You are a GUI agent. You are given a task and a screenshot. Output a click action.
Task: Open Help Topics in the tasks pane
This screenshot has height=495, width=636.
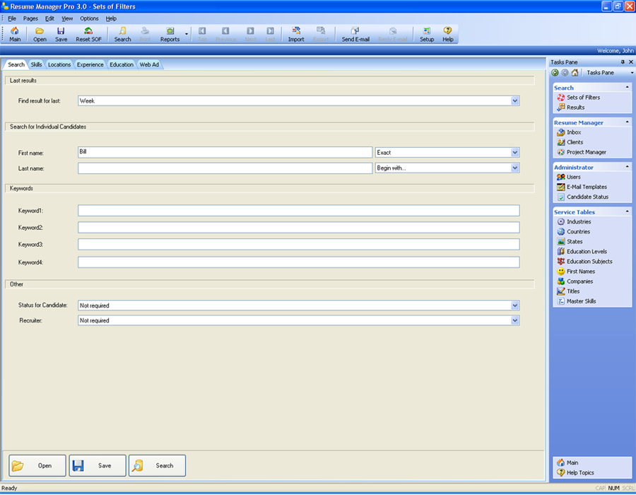click(x=575, y=472)
